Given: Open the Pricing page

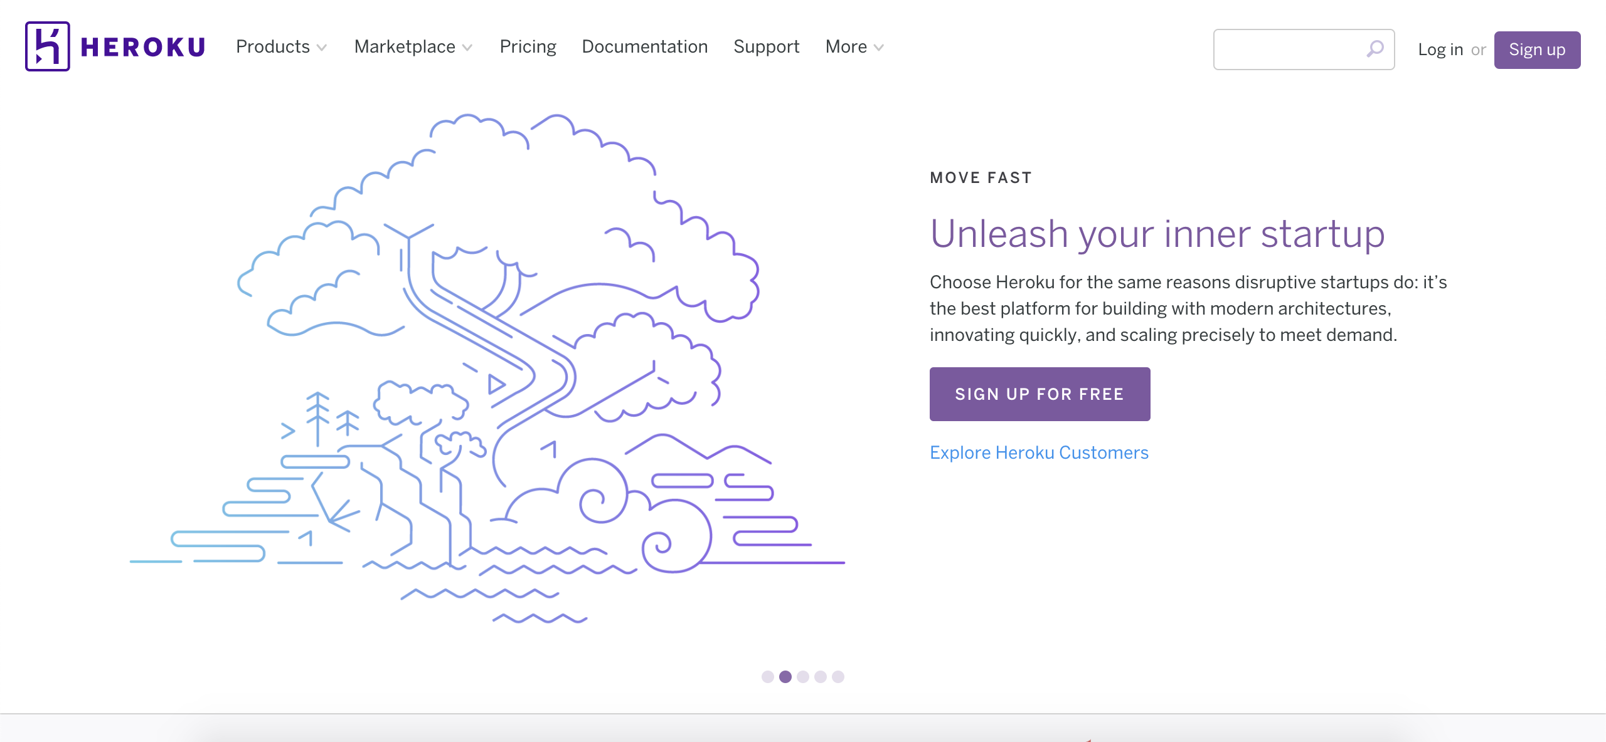Looking at the screenshot, I should (528, 47).
